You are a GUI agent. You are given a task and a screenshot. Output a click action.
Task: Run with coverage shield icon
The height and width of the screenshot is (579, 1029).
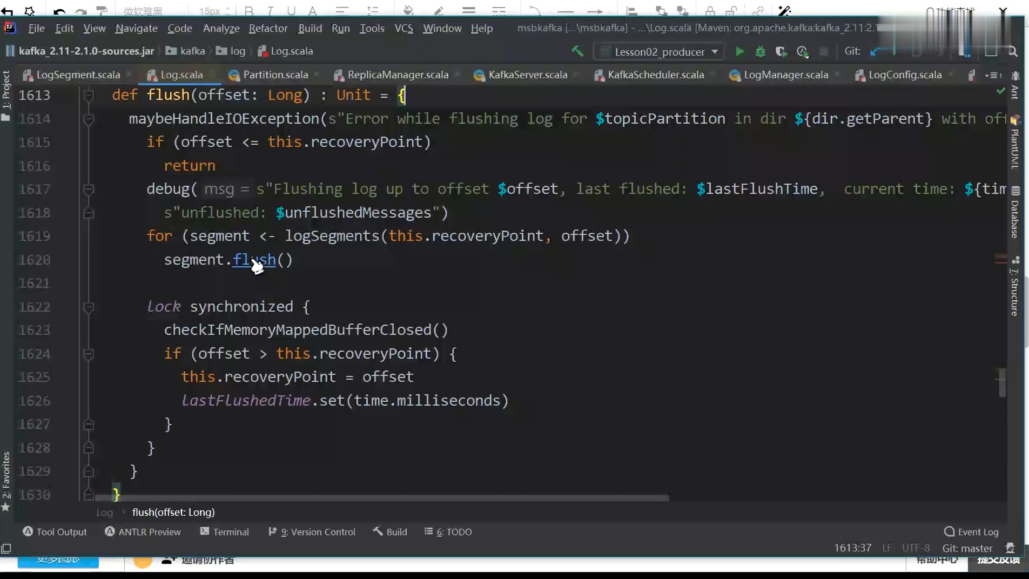click(781, 52)
